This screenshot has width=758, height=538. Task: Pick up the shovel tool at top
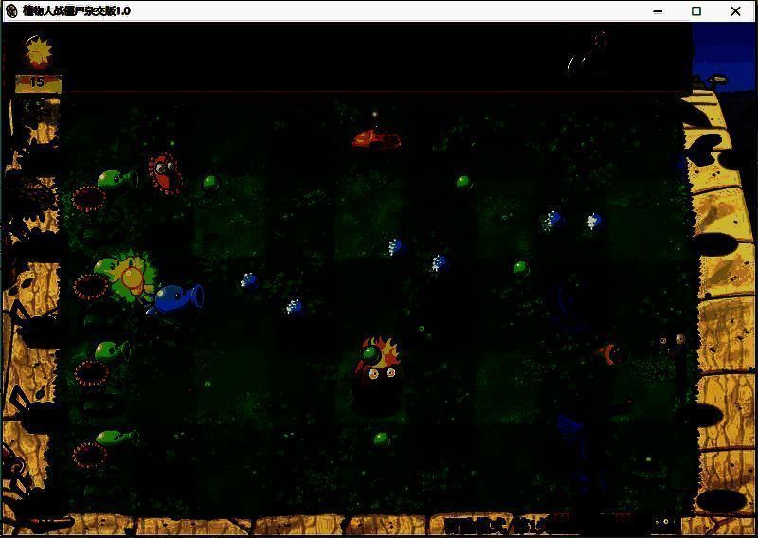click(587, 54)
